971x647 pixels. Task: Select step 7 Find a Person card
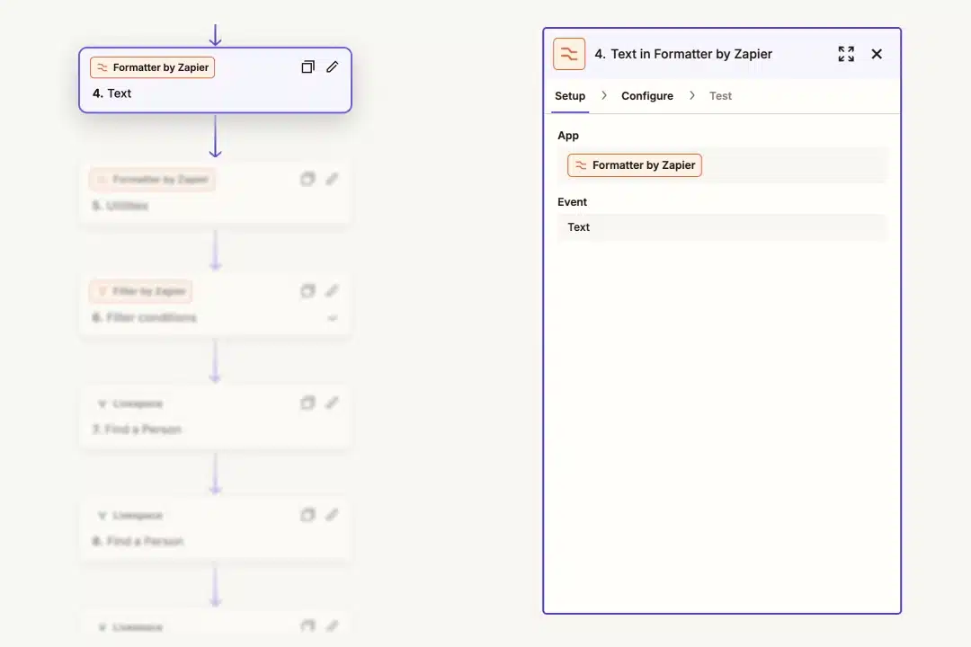215,417
